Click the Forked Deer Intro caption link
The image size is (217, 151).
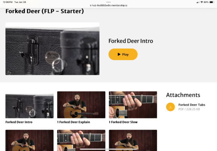click(19, 122)
